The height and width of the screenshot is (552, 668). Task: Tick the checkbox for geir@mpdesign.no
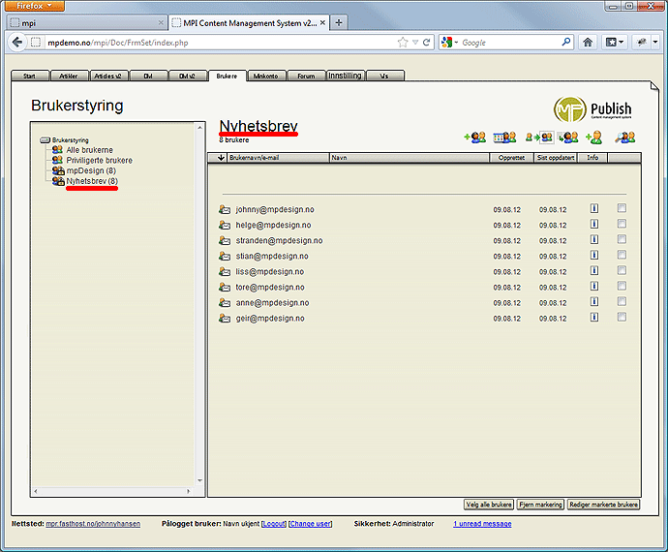point(622,317)
